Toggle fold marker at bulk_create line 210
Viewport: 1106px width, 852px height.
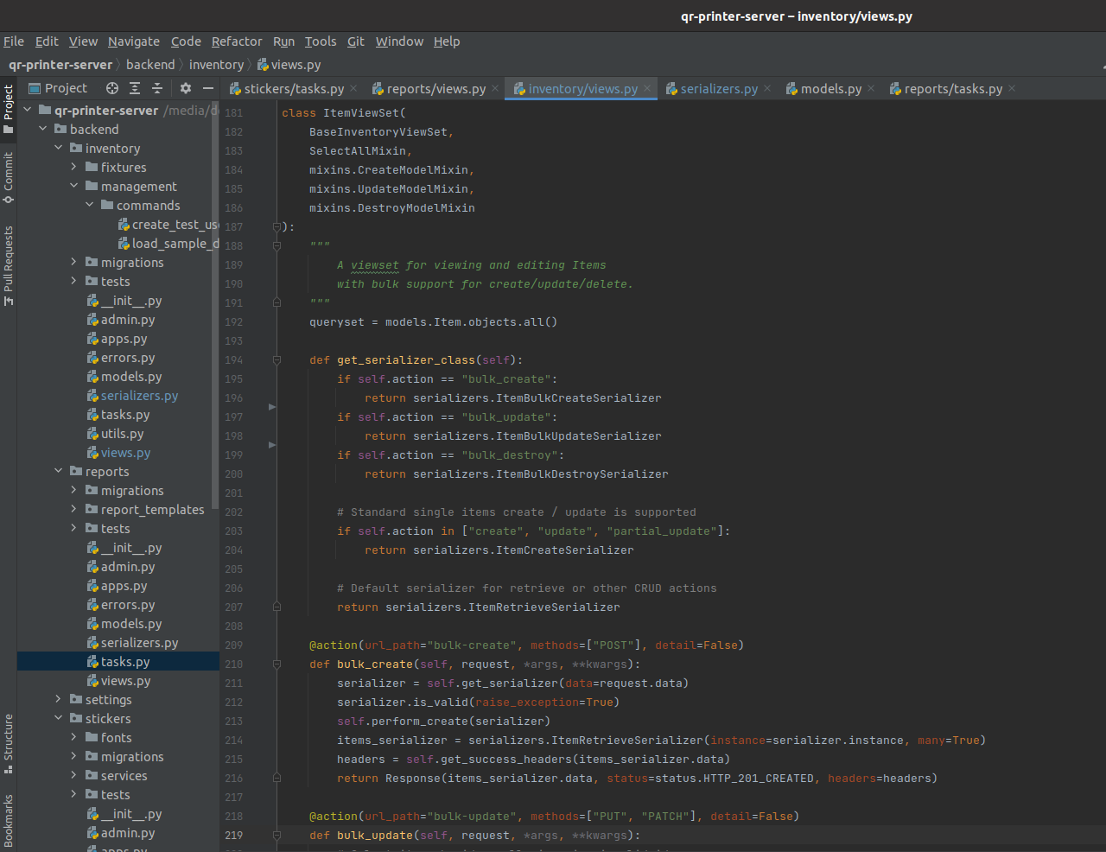(276, 664)
